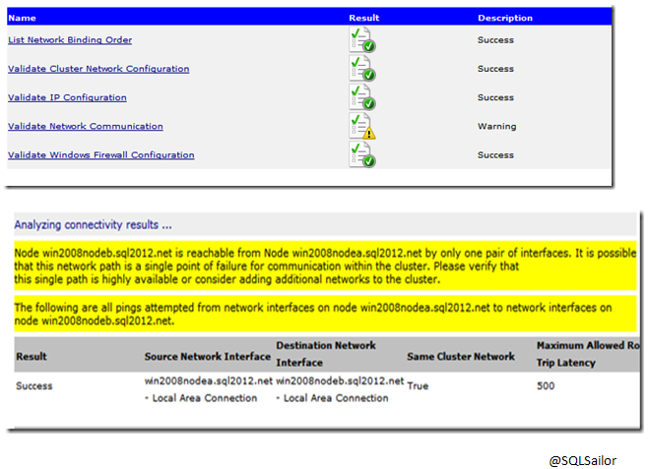Click the result icon for Validate Windows Firewall Configuration
The height and width of the screenshot is (469, 648).
coord(361,154)
